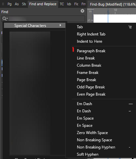The height and width of the screenshot is (159, 136).
Task: Open the Find panel gear settings
Action: (82, 11)
